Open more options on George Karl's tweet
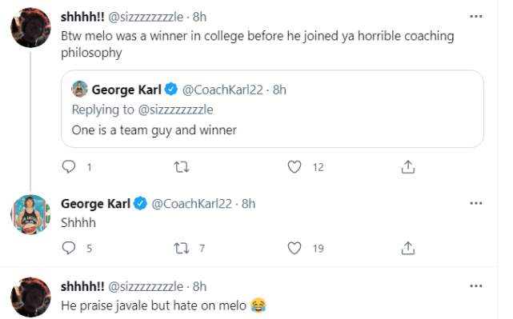The height and width of the screenshot is (319, 513). tap(476, 203)
